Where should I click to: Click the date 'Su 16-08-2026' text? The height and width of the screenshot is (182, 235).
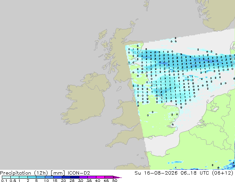click(156, 173)
